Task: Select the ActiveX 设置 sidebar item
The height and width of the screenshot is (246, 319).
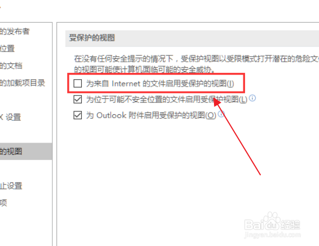Action: coord(10,117)
